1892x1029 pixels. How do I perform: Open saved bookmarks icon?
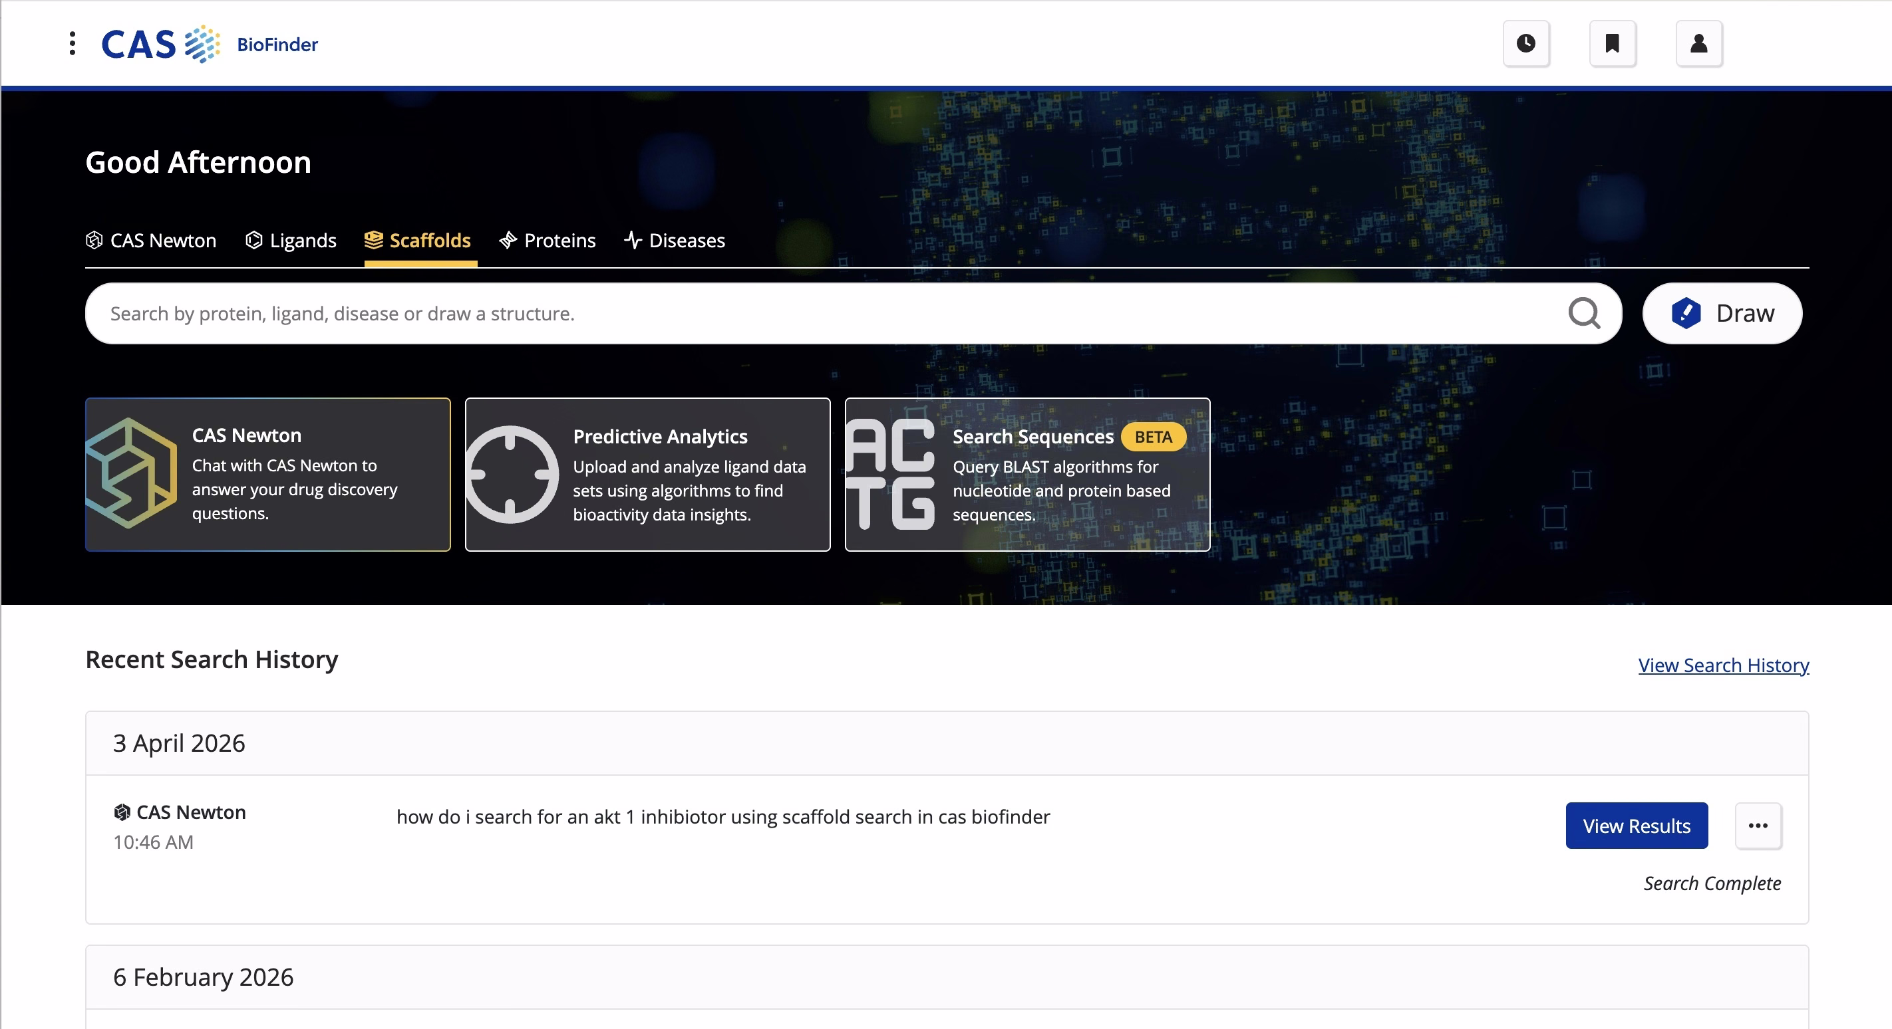coord(1613,43)
